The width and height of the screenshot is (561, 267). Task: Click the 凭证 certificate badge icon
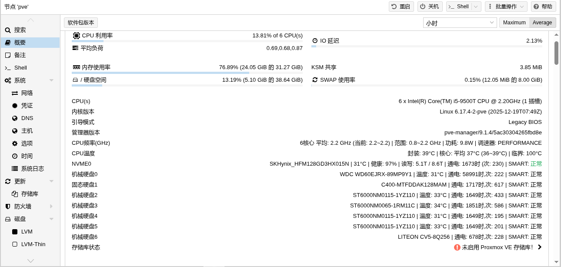(x=15, y=106)
